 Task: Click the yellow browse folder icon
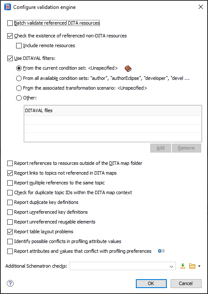192,266
